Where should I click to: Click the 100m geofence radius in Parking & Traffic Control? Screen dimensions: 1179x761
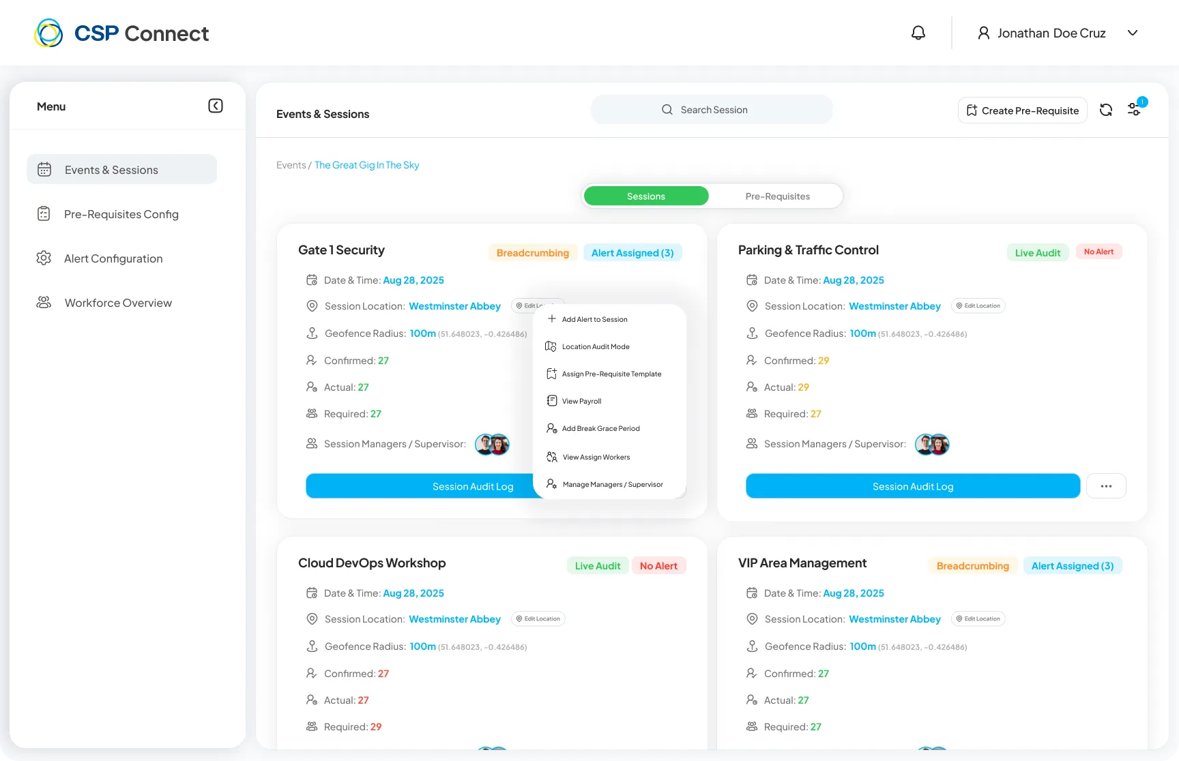[862, 333]
